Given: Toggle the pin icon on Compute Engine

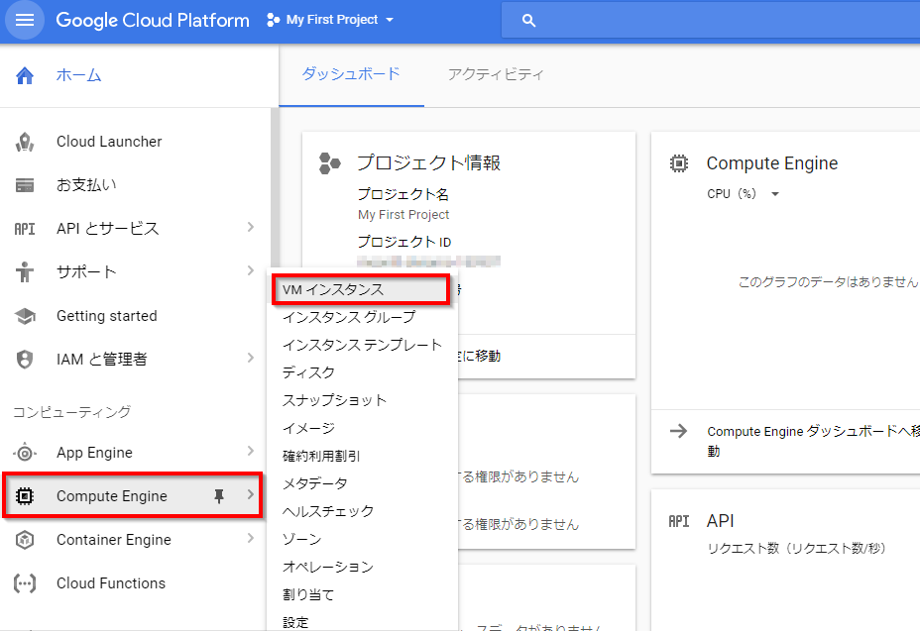Looking at the screenshot, I should pos(219,496).
